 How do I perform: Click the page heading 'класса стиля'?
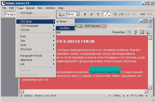coord(79,41)
